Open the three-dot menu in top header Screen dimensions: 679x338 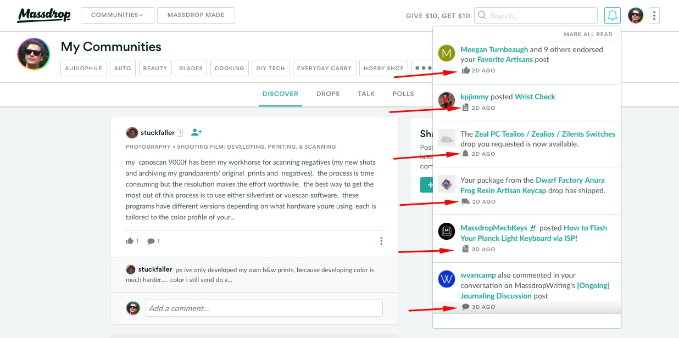(x=654, y=15)
